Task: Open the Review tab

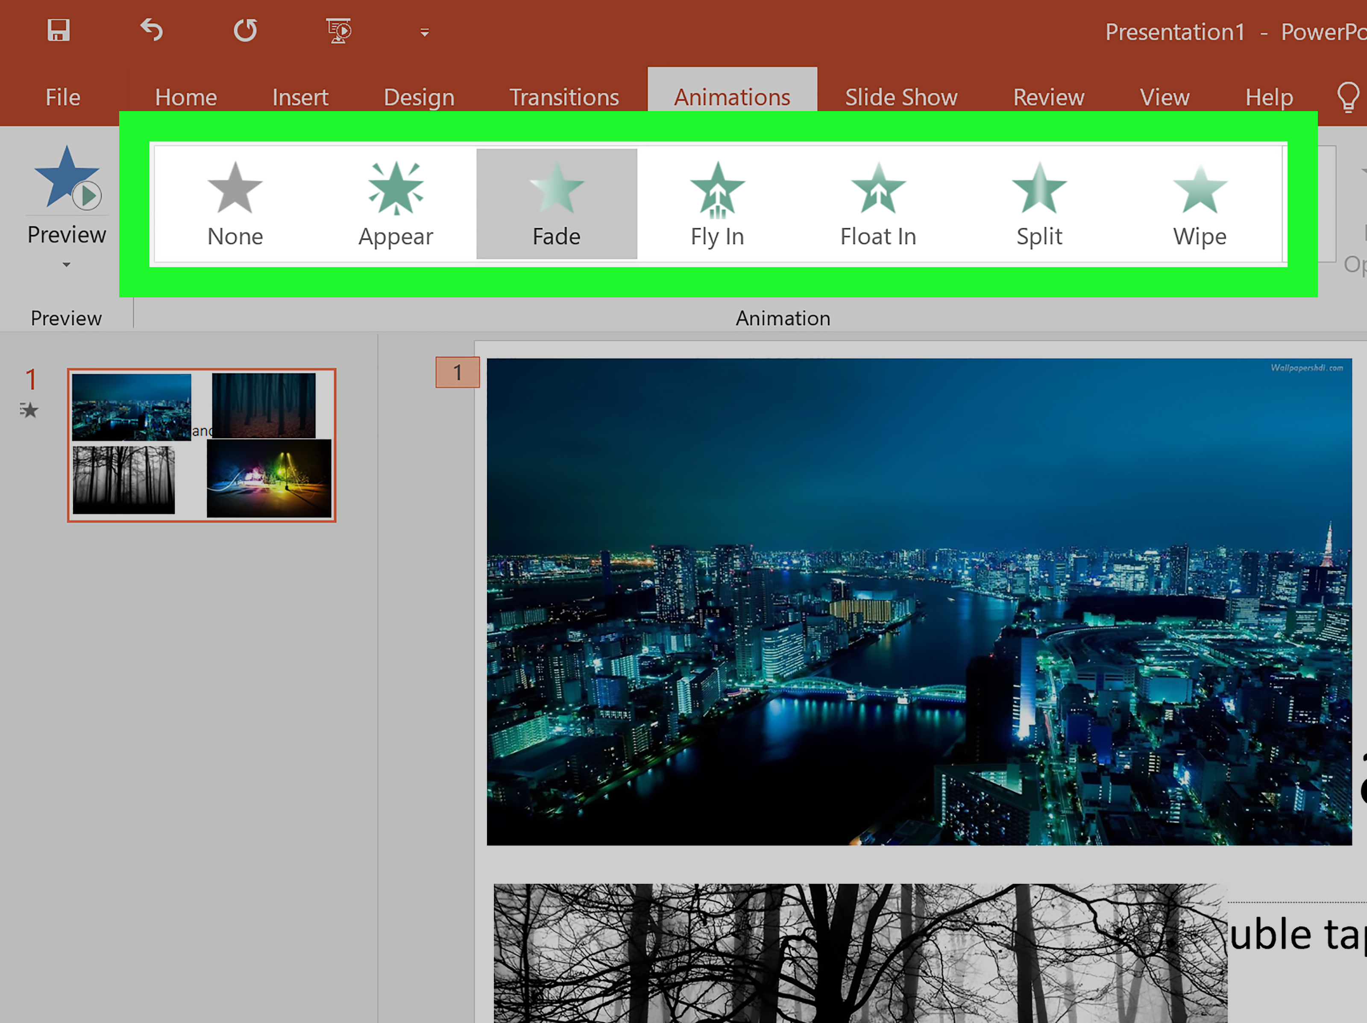Action: (x=1048, y=97)
